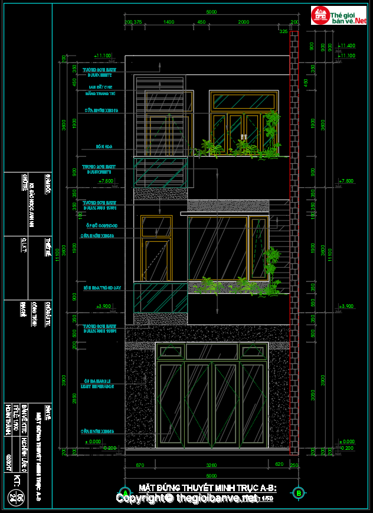Click the 'Copyright© thegioibanve.net' link text
373x513 pixels.
coord(187,498)
